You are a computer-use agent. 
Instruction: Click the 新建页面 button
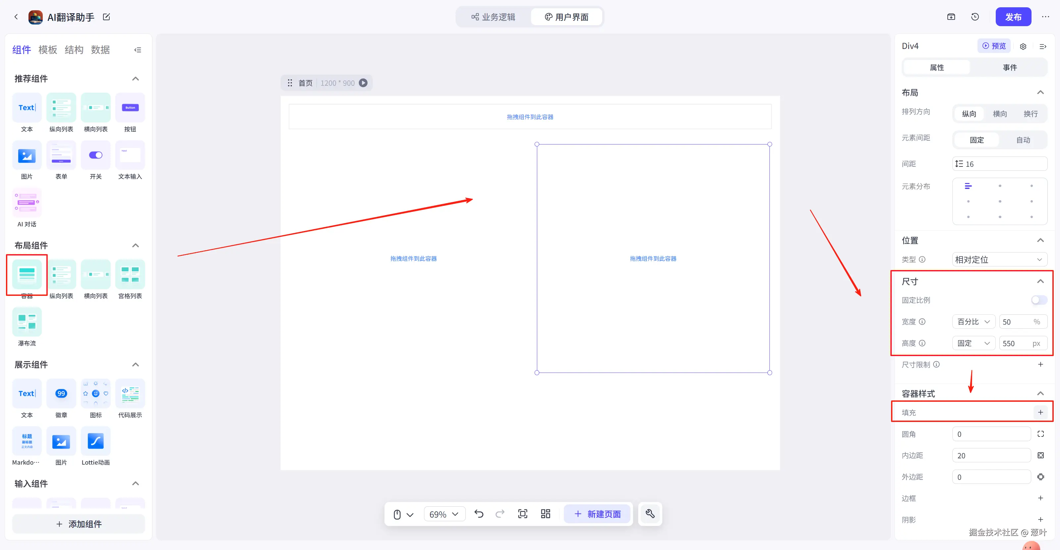tap(597, 514)
